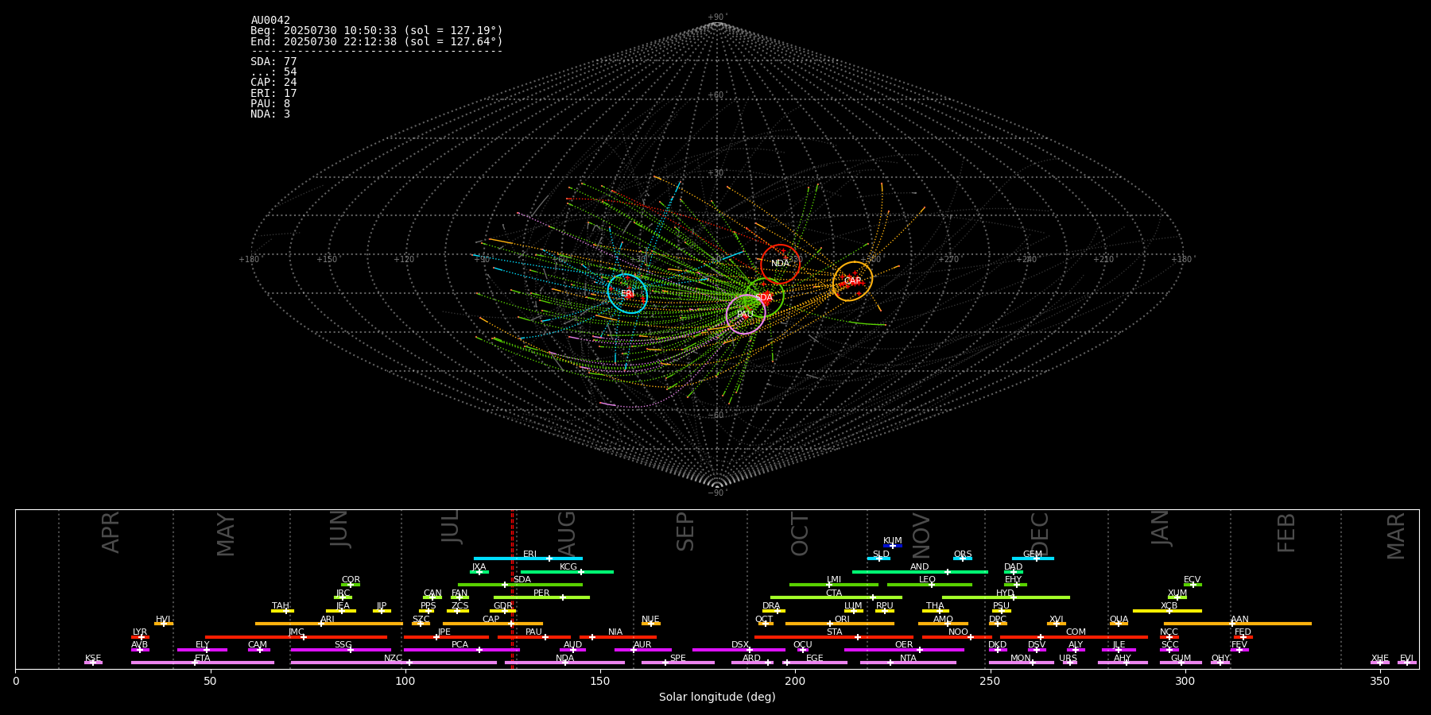This screenshot has height=715, width=1431.
Task: Click the LMI shower label in timeline
Action: 833,579
